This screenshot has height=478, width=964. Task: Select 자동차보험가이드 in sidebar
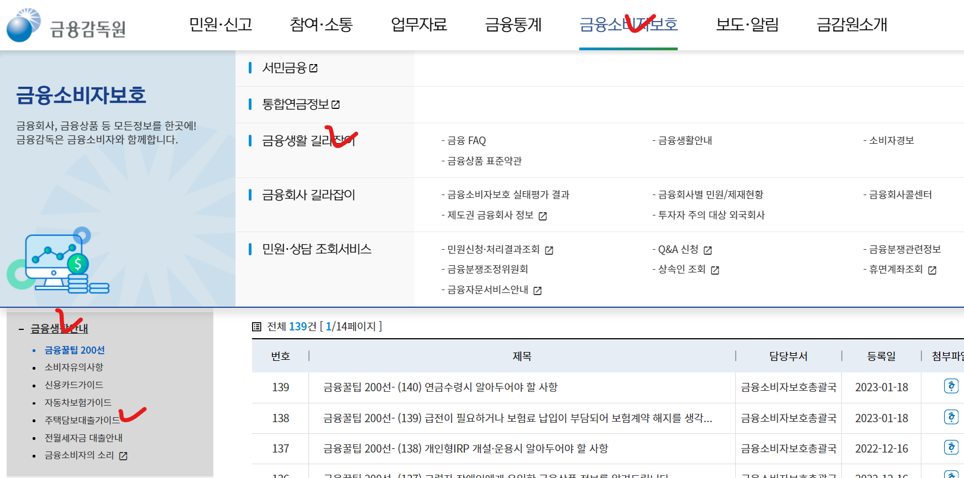click(x=78, y=403)
